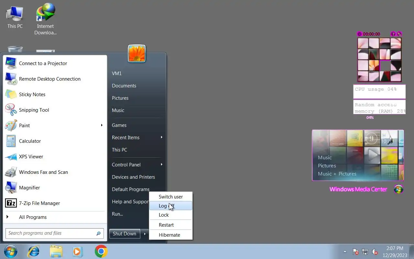Open This PC desktop icon

tap(15, 13)
